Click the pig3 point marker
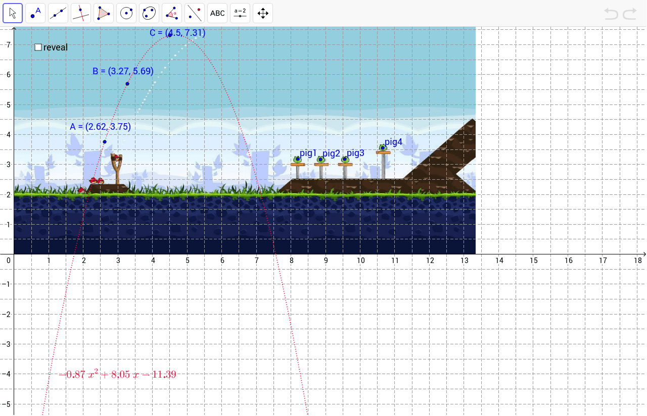 click(x=345, y=160)
